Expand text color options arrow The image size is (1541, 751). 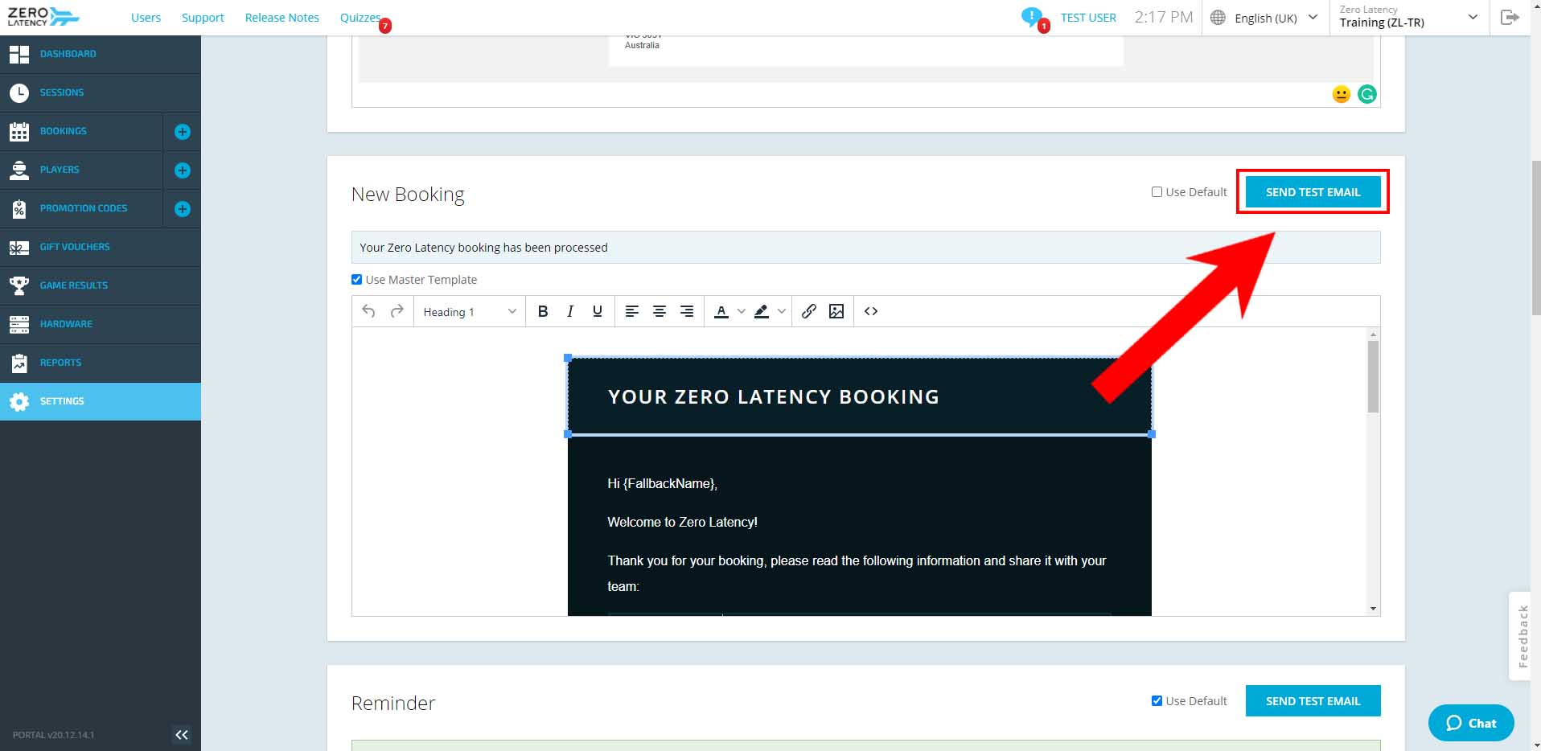point(742,311)
